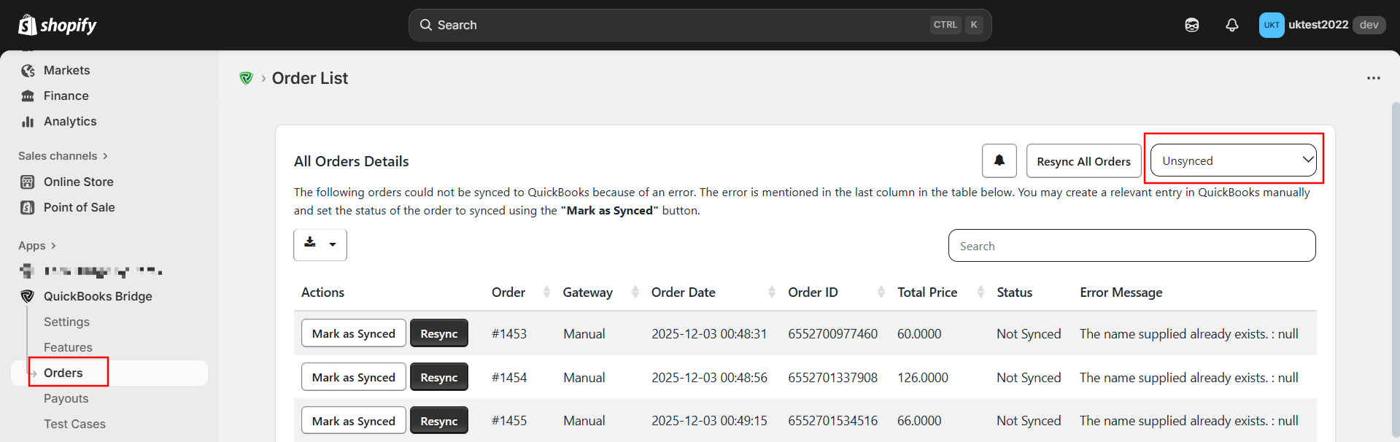Expand the Sales channels section
This screenshot has width=1400, height=442.
point(63,156)
